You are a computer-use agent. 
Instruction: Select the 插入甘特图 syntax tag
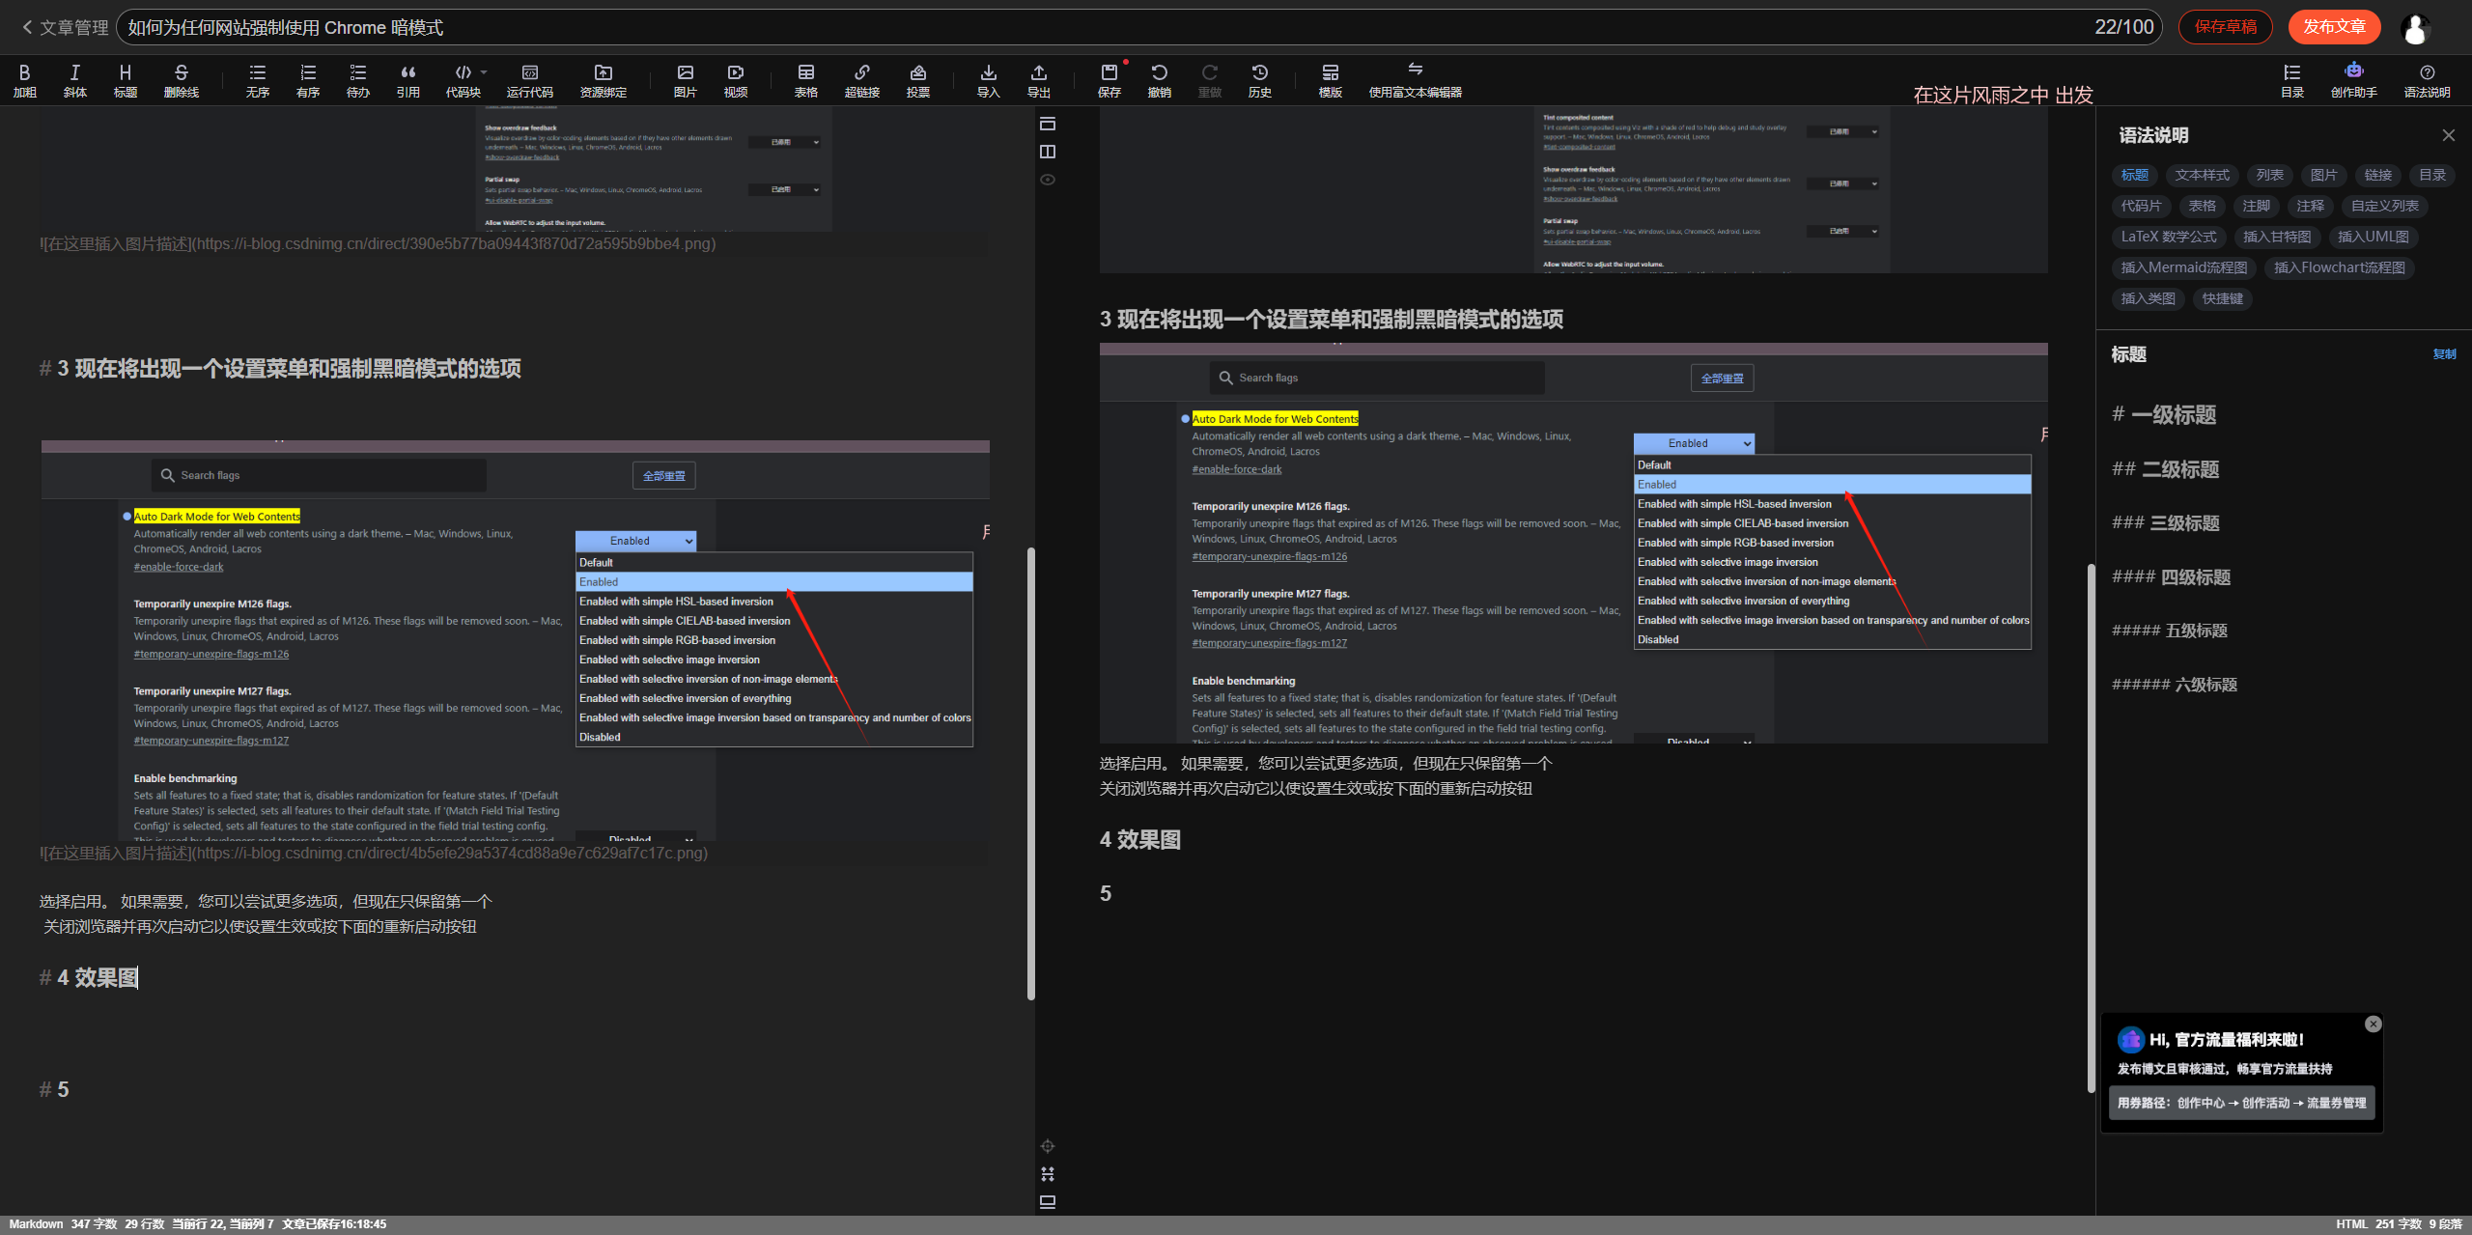tap(2277, 237)
